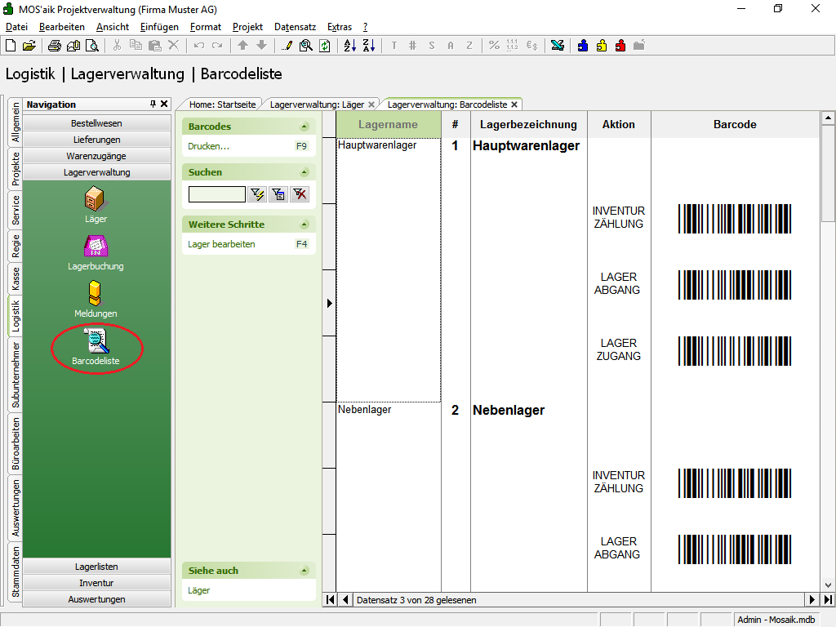
Task: Close the Lagerverwaltung: Barcodeliste tab
Action: (x=514, y=104)
